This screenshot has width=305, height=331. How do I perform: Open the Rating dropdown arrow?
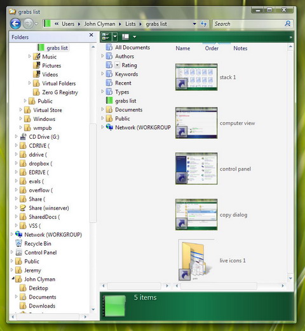click(118, 65)
